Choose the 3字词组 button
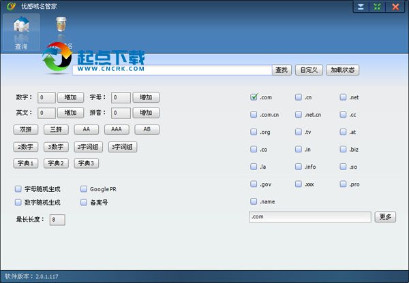The width and height of the screenshot is (409, 283). (123, 147)
